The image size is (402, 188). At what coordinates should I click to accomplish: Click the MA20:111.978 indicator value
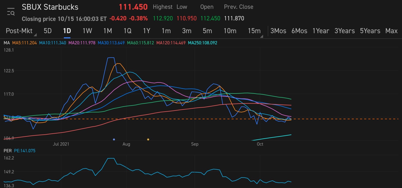tap(82, 43)
